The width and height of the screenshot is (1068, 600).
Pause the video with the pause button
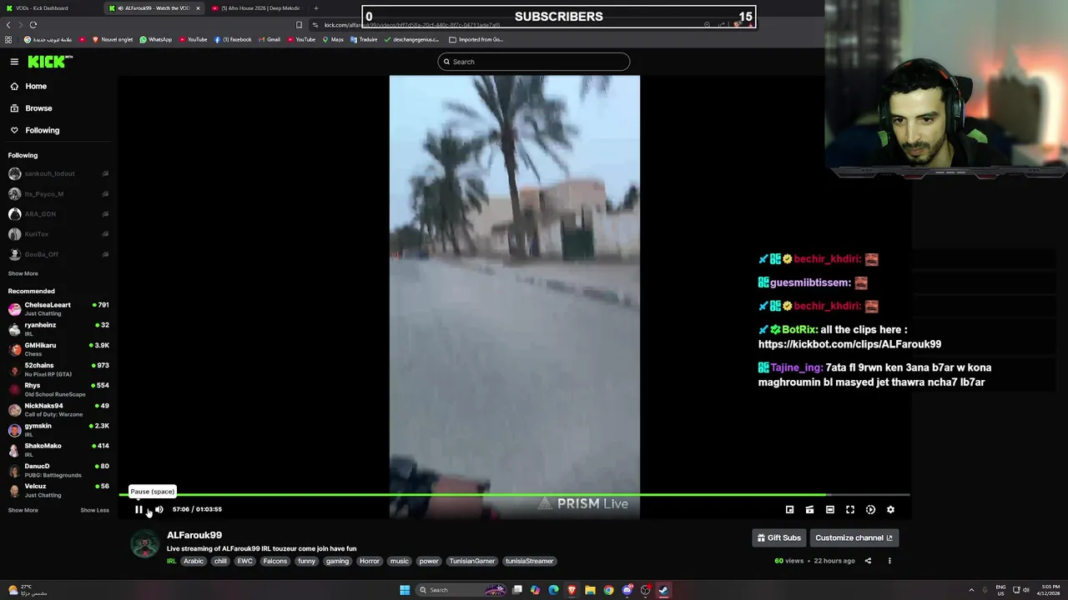139,509
